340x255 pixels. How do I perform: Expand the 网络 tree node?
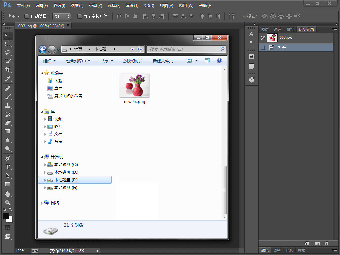coord(42,203)
